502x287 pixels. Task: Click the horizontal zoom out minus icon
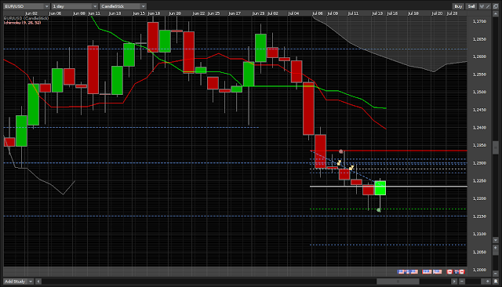point(462,282)
